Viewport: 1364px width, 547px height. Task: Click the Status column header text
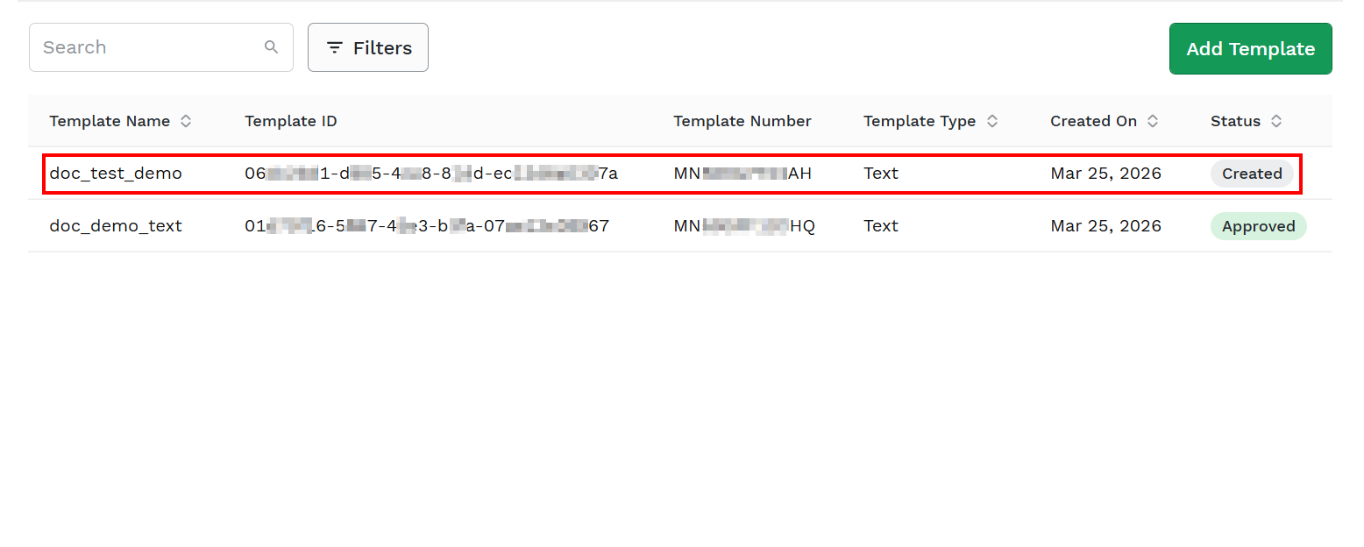click(x=1235, y=121)
